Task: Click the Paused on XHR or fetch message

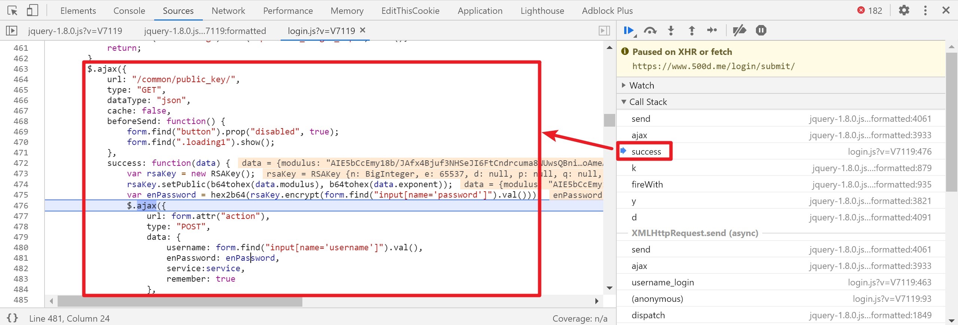Action: tap(682, 52)
